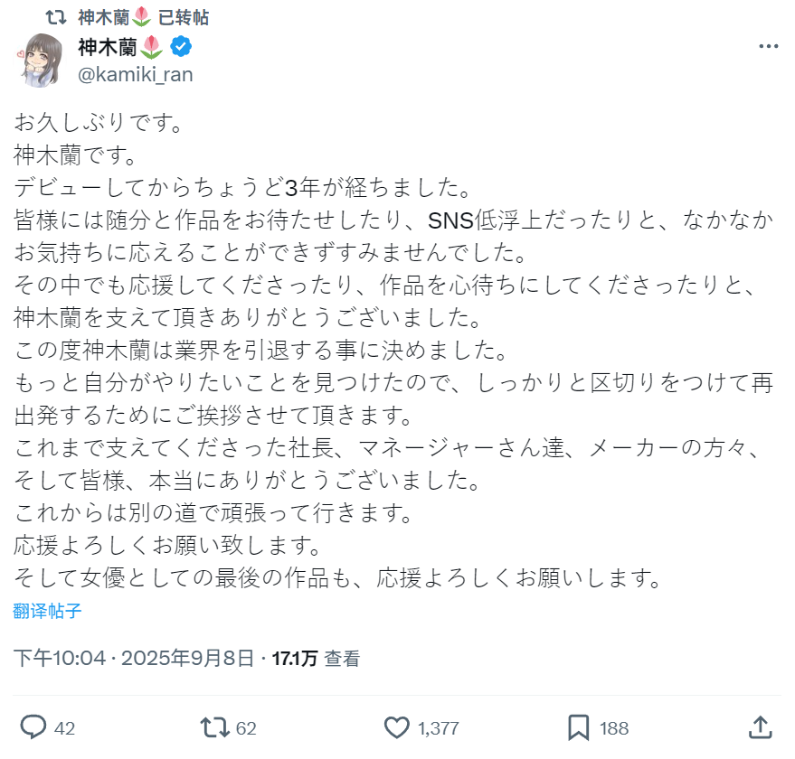Click the 42 replies count
Image resolution: width=795 pixels, height=759 pixels.
point(64,728)
